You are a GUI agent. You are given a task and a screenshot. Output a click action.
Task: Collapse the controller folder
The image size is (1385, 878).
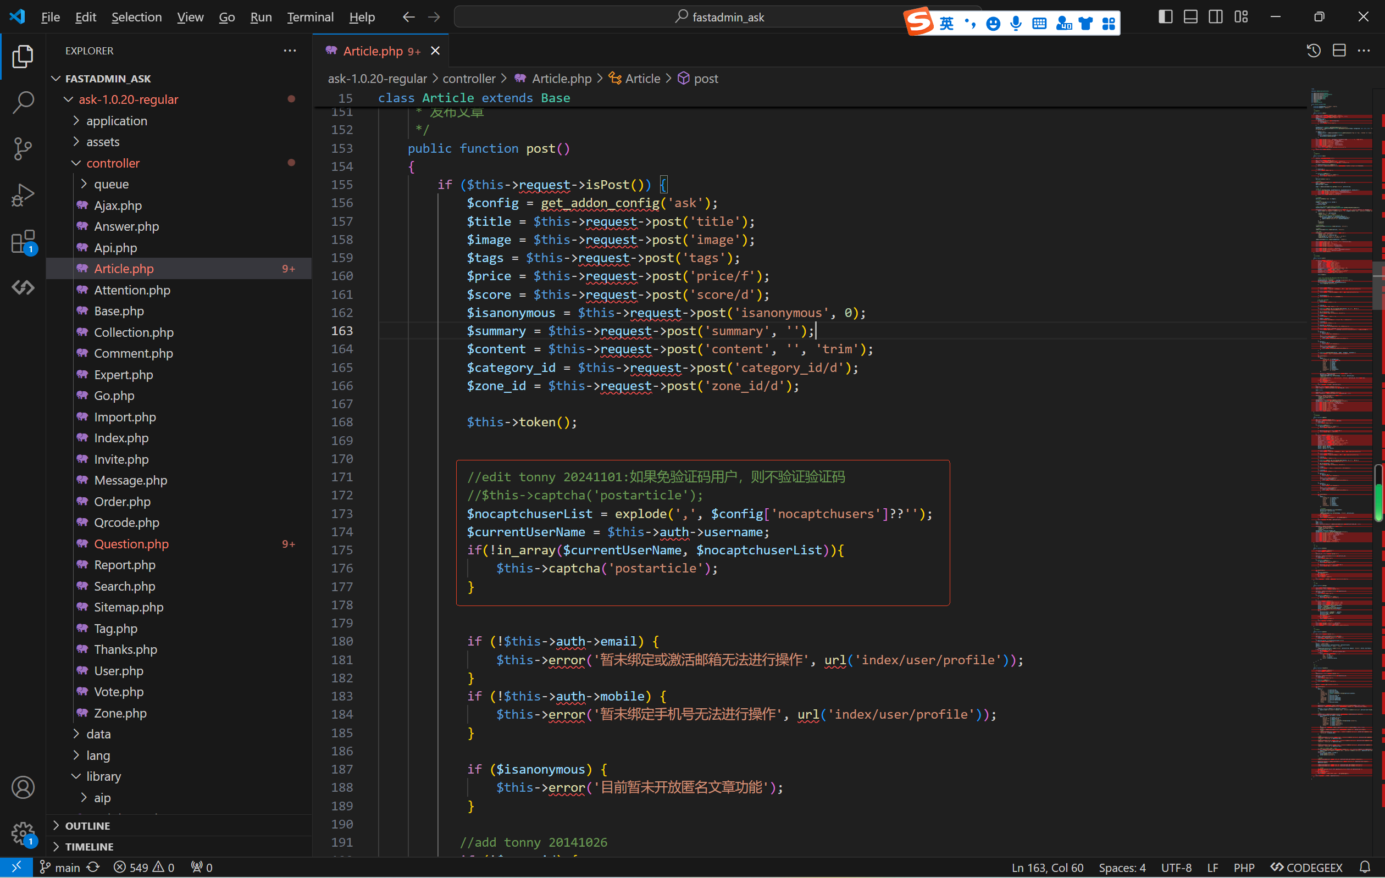pos(113,163)
